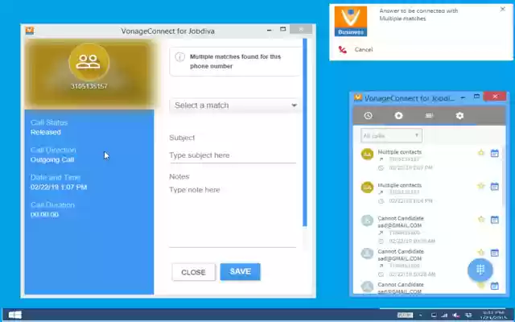Click the Subject input field

233,155
